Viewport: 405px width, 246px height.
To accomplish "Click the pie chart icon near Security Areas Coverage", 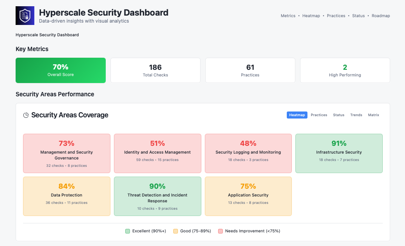I will (x=26, y=115).
